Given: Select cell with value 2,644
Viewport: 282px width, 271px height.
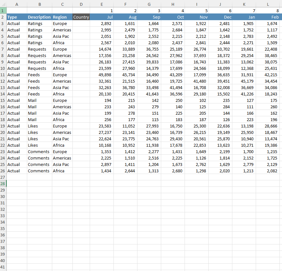Looking at the screenshot, I should pos(126,171).
